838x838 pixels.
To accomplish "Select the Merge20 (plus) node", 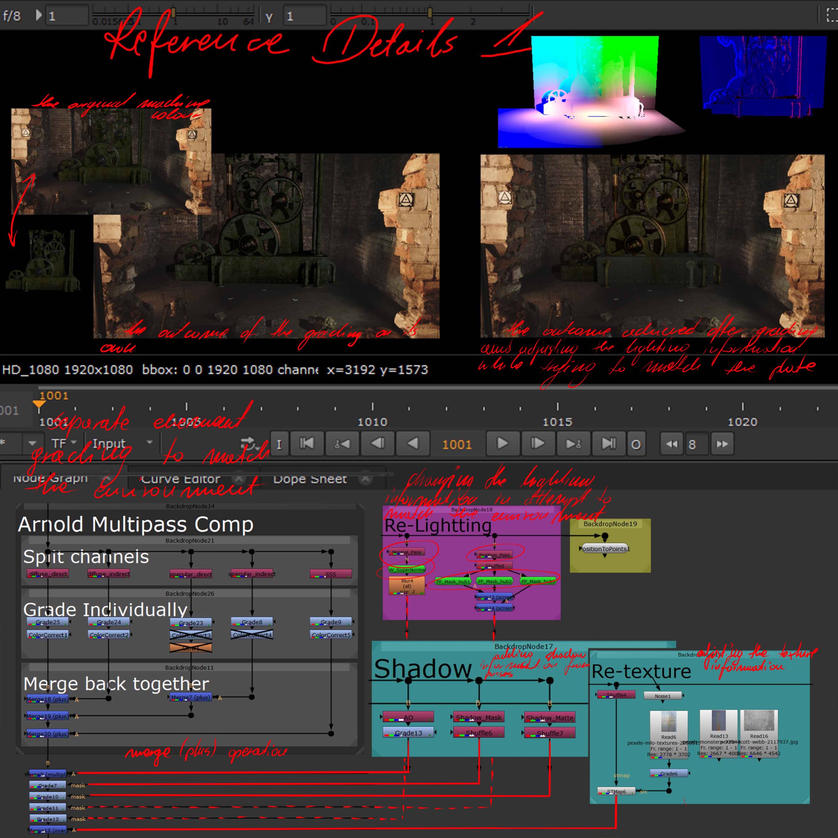I will (x=47, y=734).
